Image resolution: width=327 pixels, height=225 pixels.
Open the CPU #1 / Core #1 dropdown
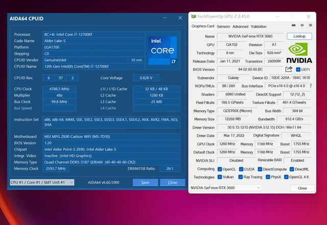point(42,182)
